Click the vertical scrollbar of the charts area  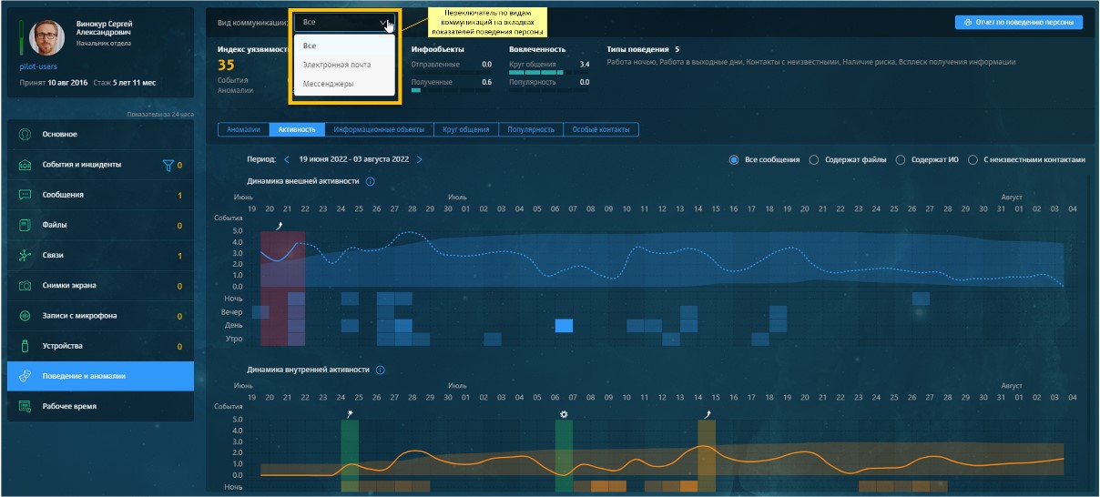[1090, 335]
